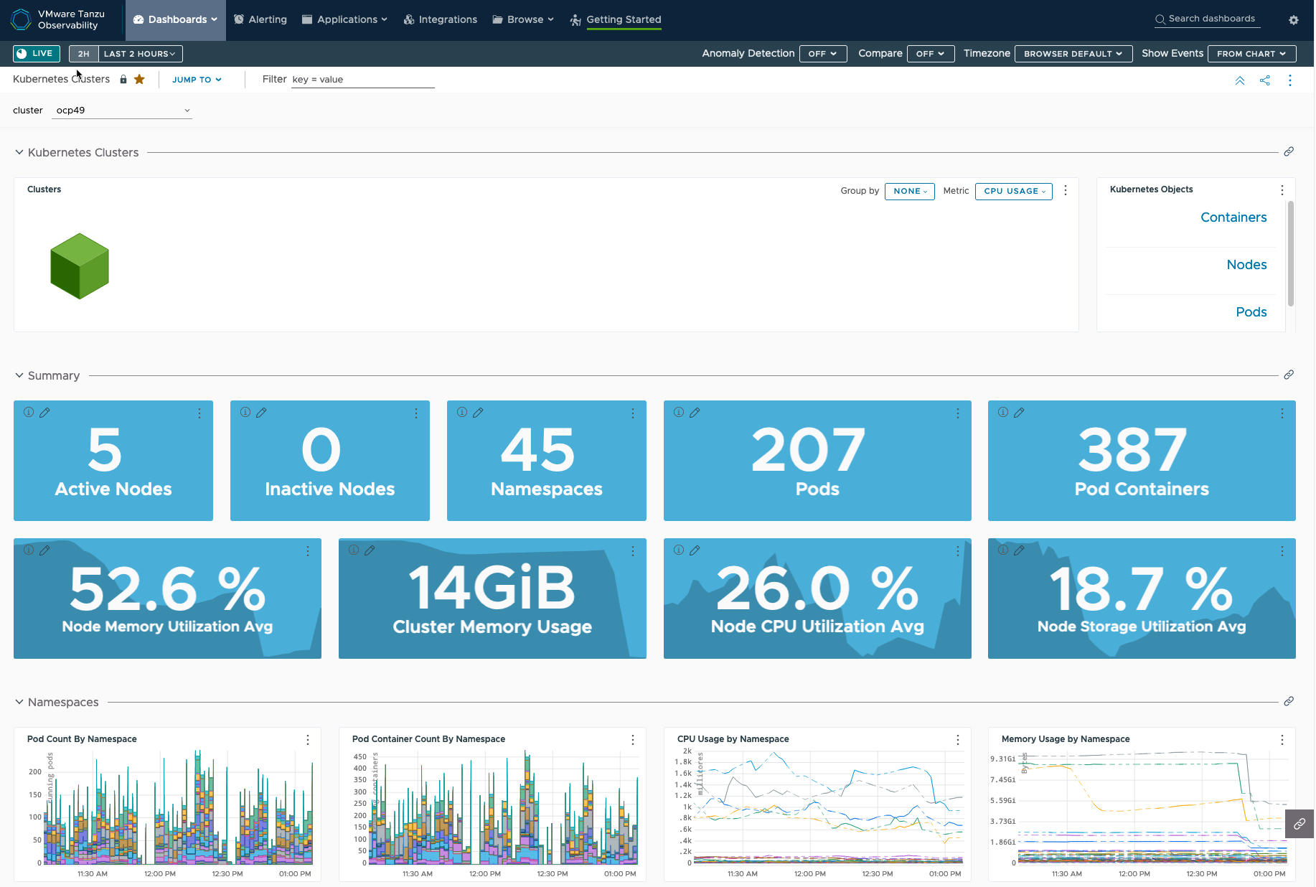Open the Nodes link
Viewport: 1316px width, 887px height.
[1246, 265]
